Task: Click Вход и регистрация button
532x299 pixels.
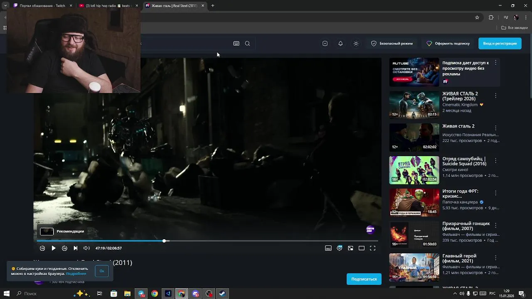Action: pos(500,44)
